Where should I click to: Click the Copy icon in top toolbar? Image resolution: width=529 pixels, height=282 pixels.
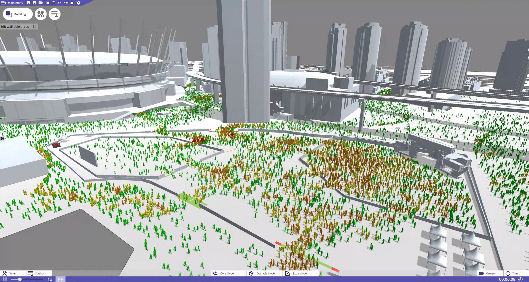(47, 3)
